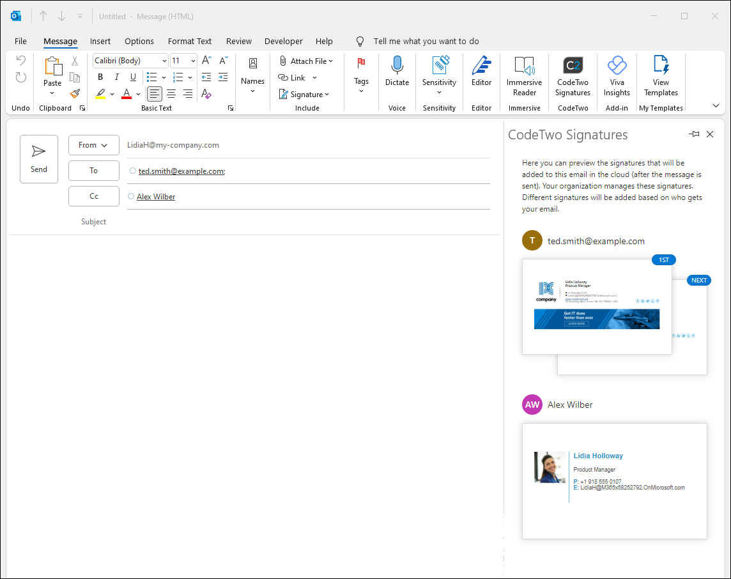Apply bullet list formatting
The width and height of the screenshot is (731, 579).
151,77
